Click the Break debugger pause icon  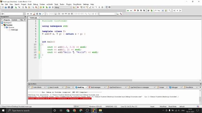coord(99,7)
